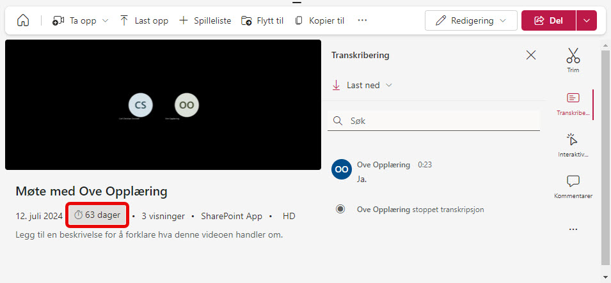
Task: Click the 63 dager expiration button
Action: coord(98,215)
